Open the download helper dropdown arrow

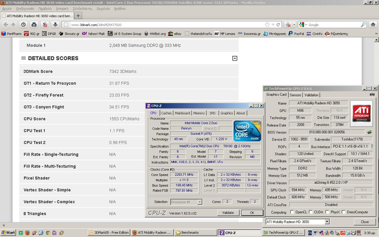(294, 25)
